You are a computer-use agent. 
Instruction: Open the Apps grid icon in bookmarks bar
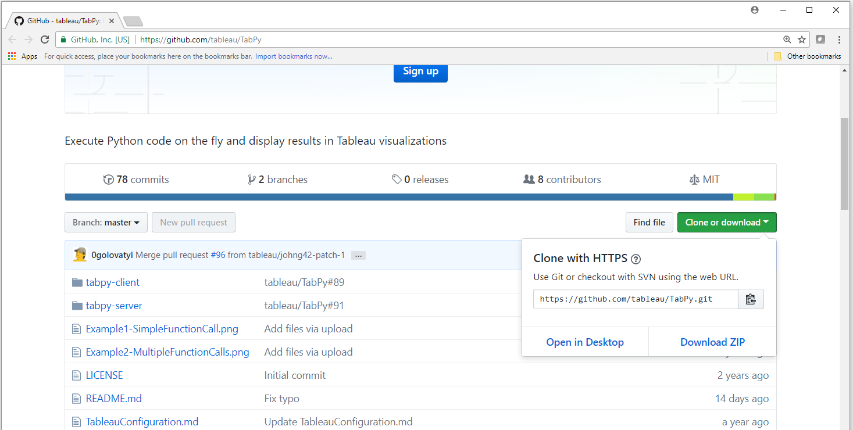[12, 56]
